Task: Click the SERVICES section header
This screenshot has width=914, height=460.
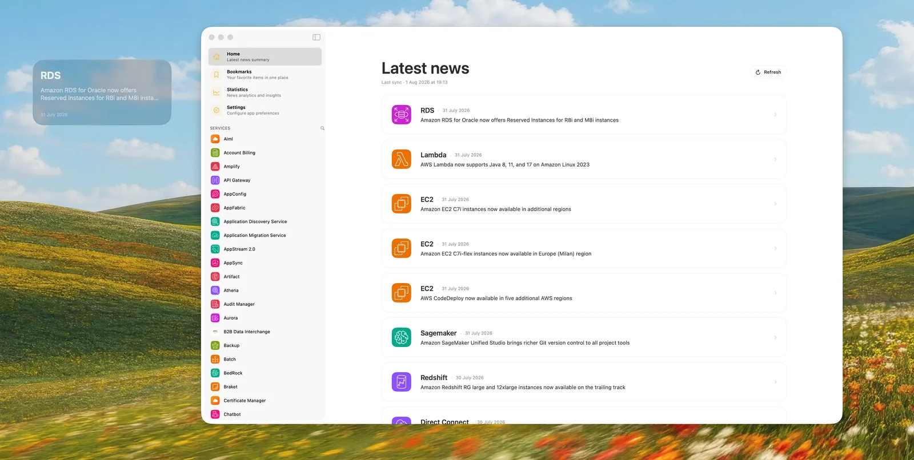Action: 220,128
